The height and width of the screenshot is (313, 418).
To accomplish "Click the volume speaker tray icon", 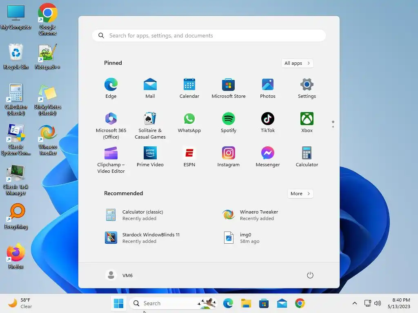I will tap(378, 303).
